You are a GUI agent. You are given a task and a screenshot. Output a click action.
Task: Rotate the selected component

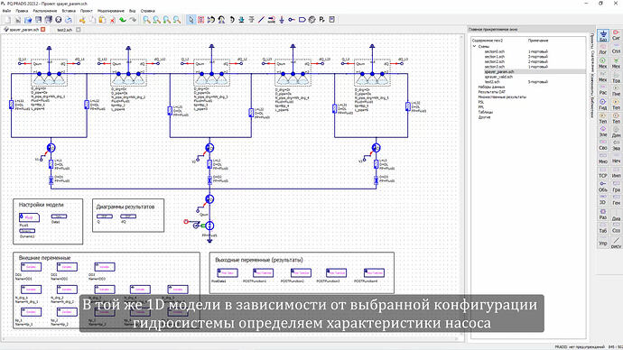(x=232, y=20)
